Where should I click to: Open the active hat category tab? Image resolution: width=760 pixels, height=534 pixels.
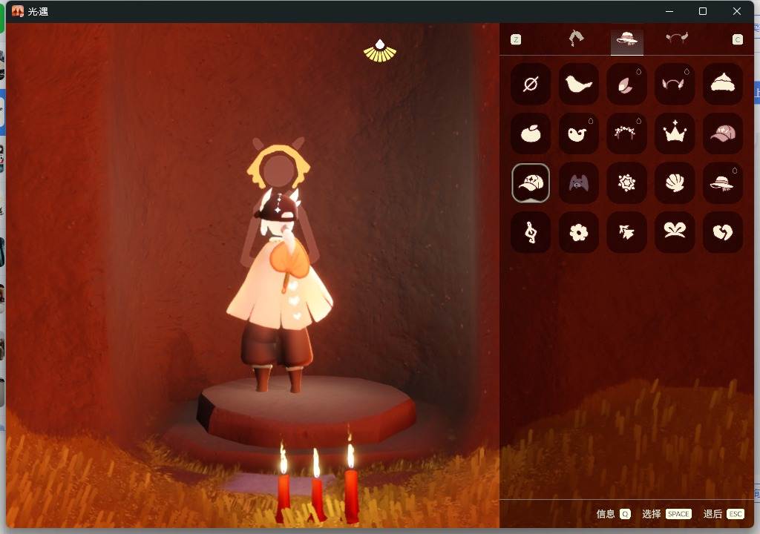(626, 39)
